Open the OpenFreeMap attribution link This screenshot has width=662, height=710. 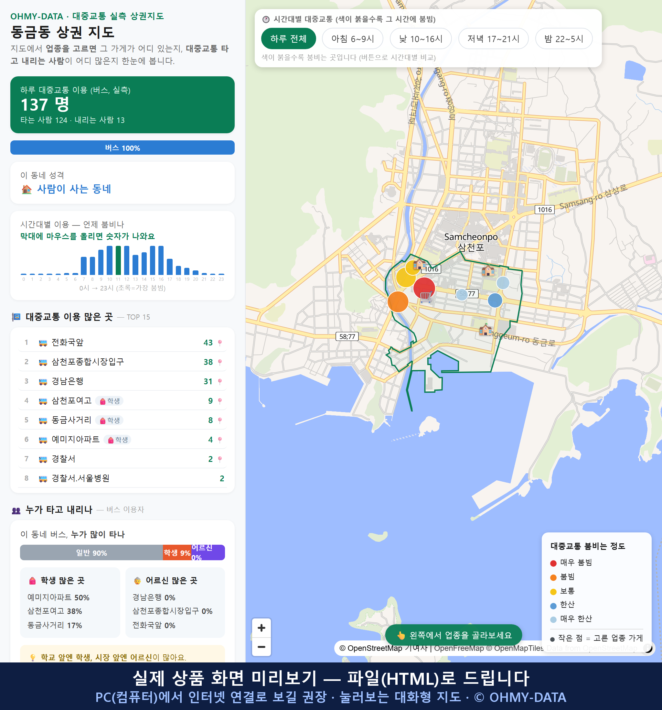pyautogui.click(x=459, y=648)
